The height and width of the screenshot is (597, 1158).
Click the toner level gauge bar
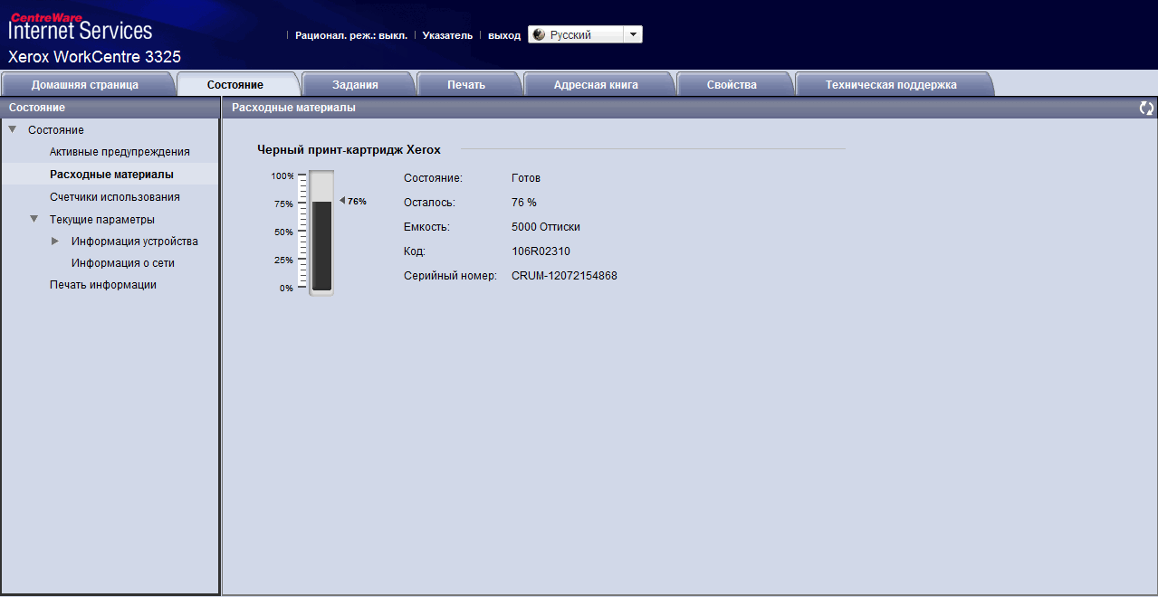[x=321, y=232]
